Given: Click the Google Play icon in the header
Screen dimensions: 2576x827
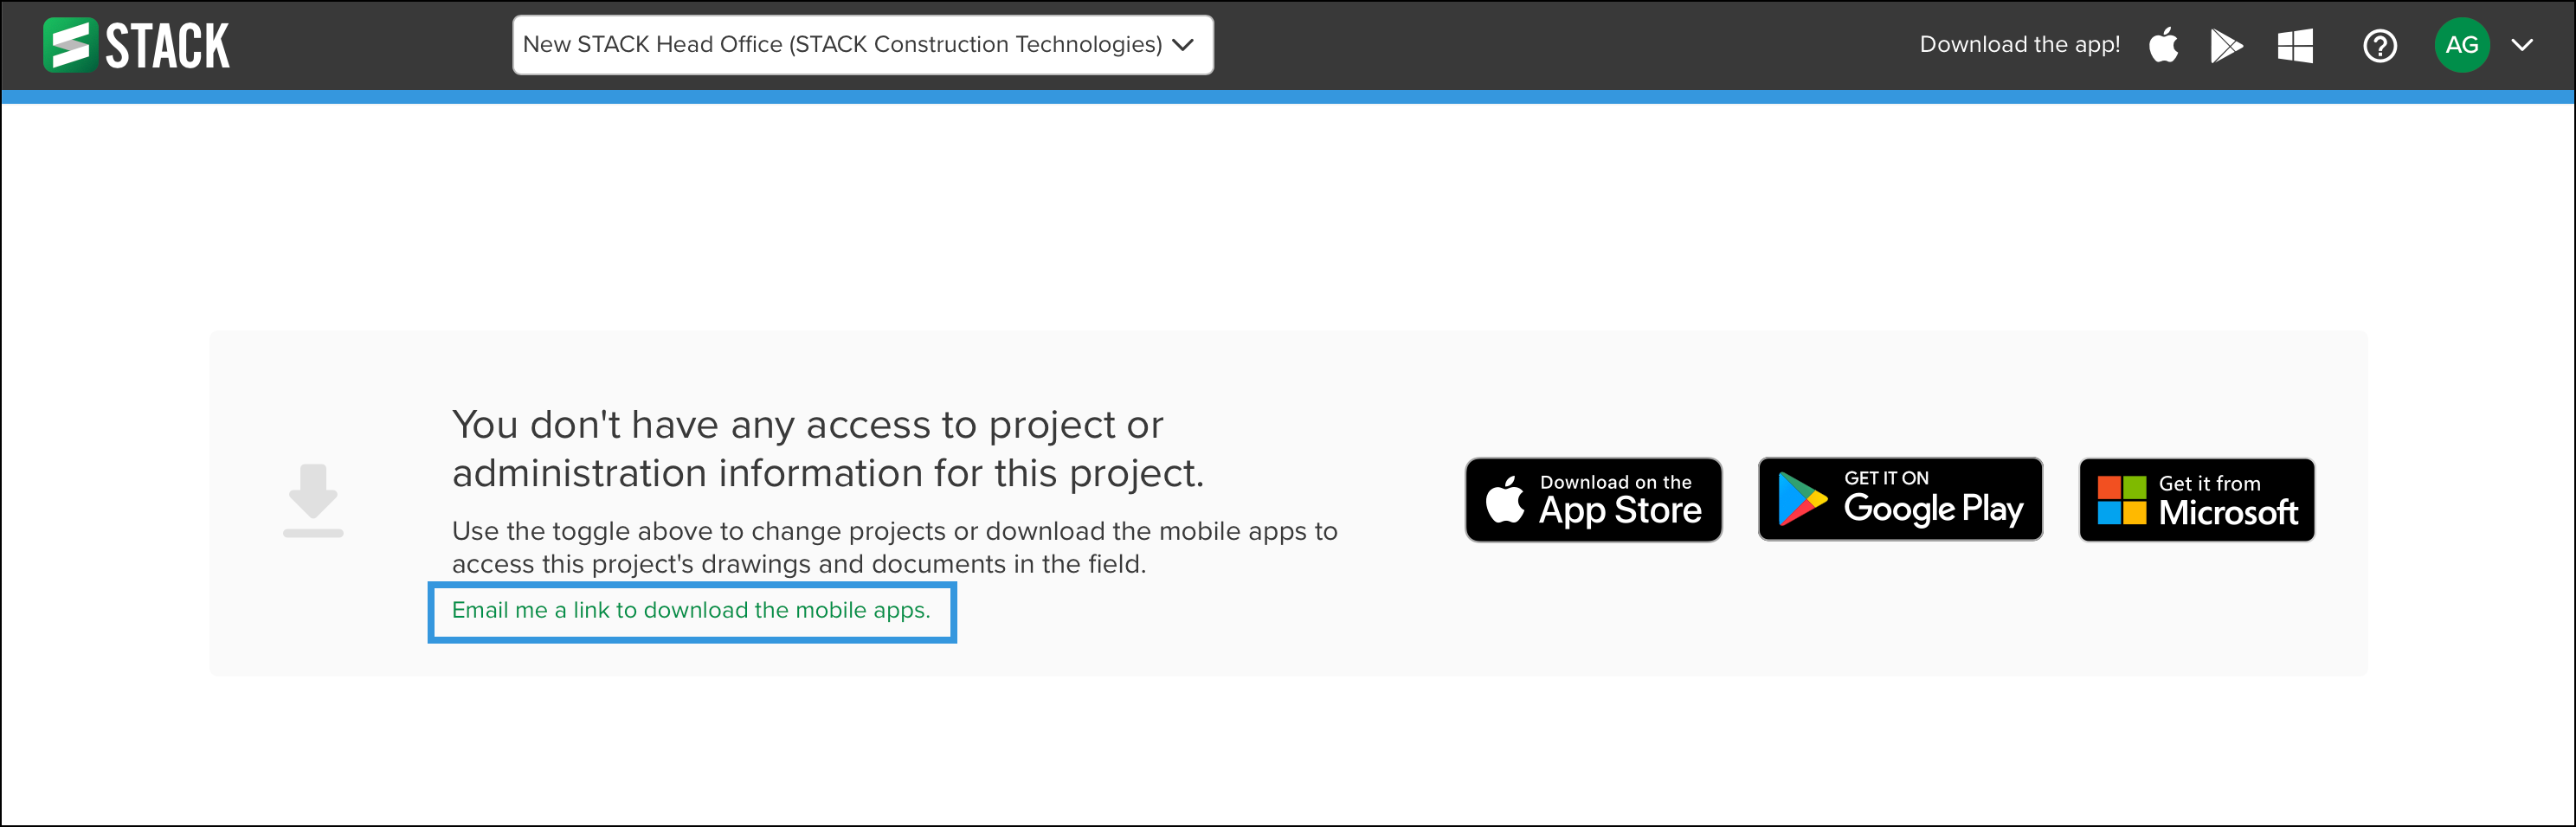Looking at the screenshot, I should 2226,45.
